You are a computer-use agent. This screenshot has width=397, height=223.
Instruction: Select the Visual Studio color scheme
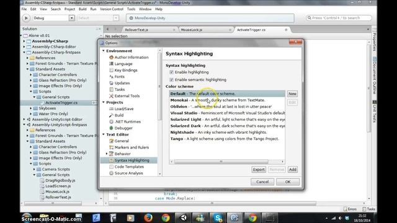227,113
